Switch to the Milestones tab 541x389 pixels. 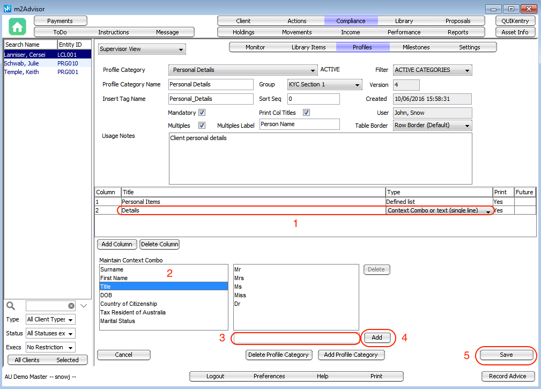tap(416, 47)
